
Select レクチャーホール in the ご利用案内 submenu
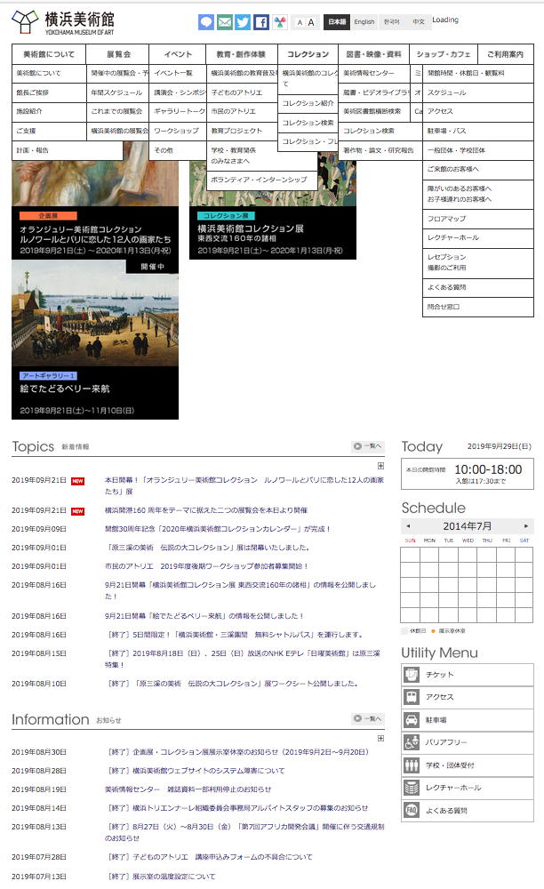[477, 237]
